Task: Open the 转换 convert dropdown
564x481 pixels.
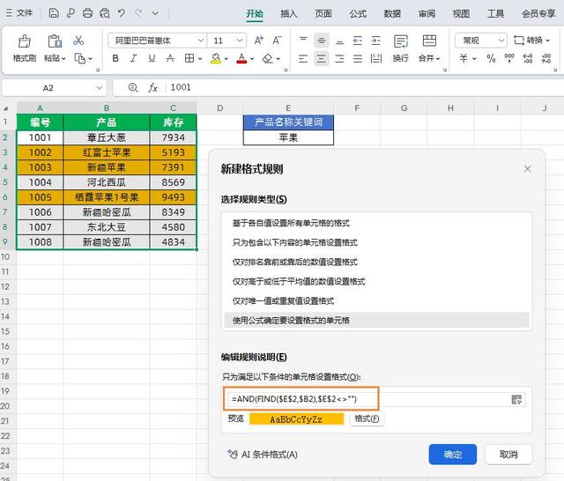Action: coord(532,41)
